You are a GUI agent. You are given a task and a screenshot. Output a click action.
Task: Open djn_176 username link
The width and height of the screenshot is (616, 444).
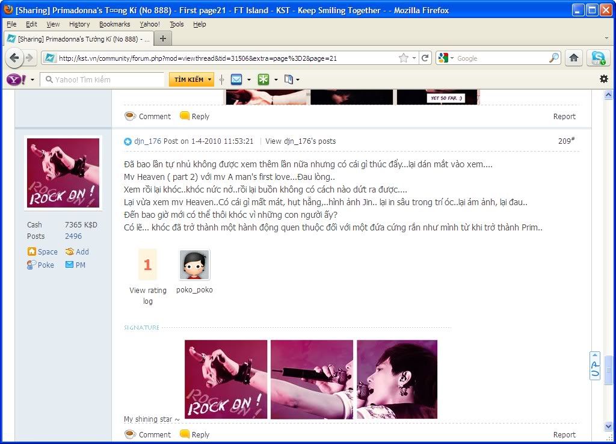pyautogui.click(x=148, y=141)
